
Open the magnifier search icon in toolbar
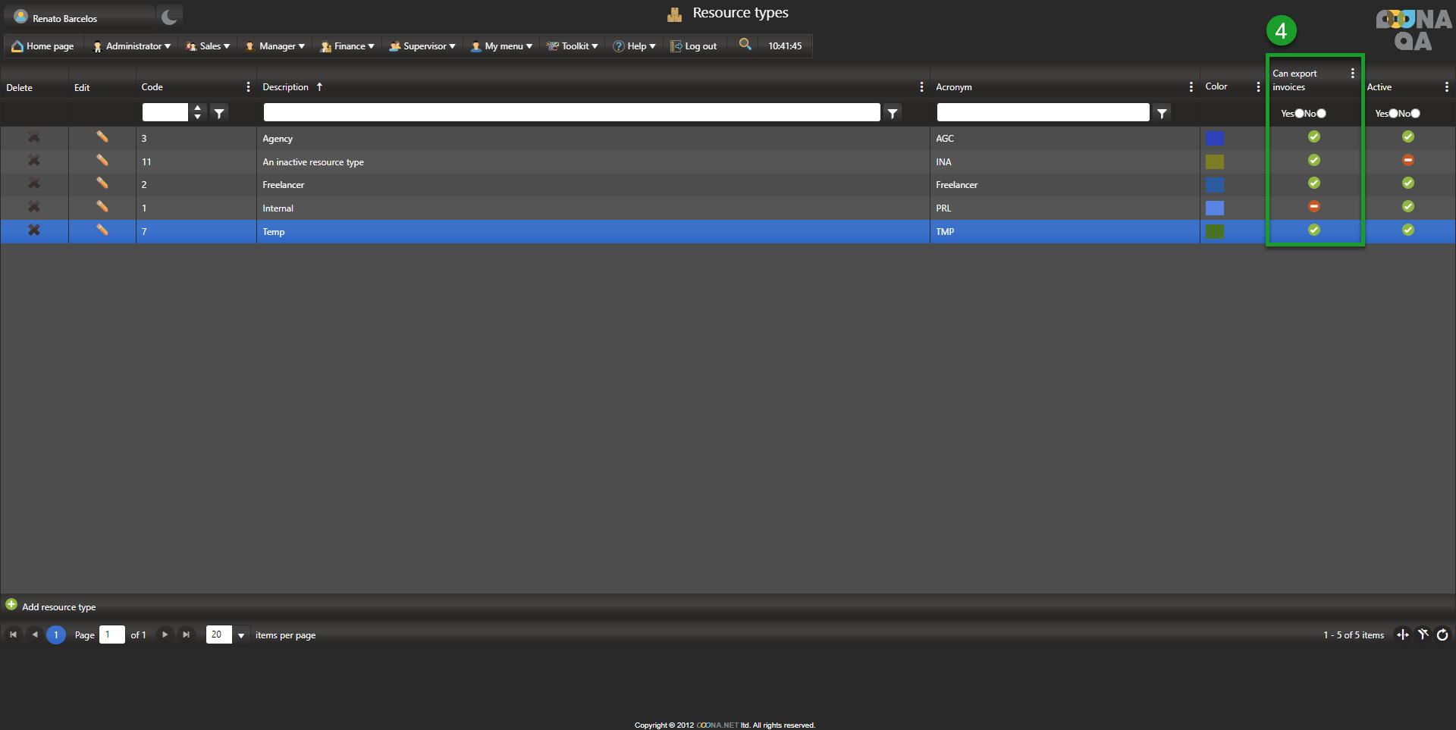pos(745,45)
